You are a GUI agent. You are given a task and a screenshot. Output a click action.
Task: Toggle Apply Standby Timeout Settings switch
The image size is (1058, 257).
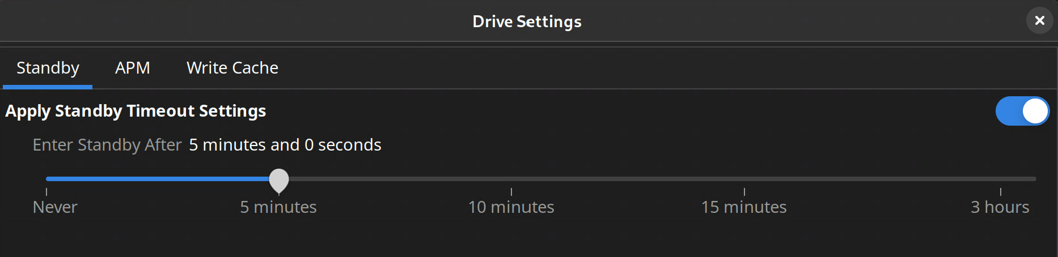point(1022,111)
